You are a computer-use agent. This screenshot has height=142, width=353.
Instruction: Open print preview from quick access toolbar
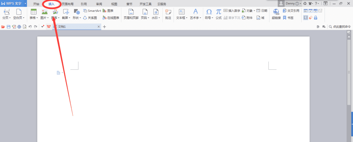25,26
